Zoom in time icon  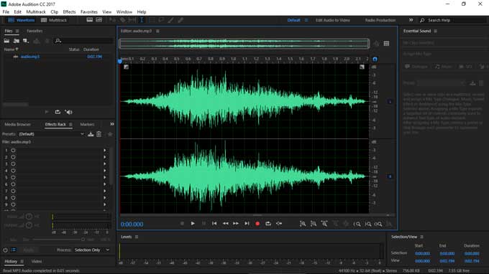pyautogui.click(x=324, y=224)
